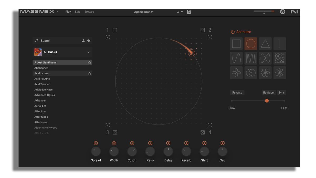
Task: Select the circle animator shape
Action: coord(251,44)
